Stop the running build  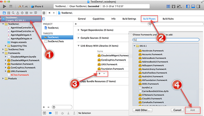(x=11, y=6)
